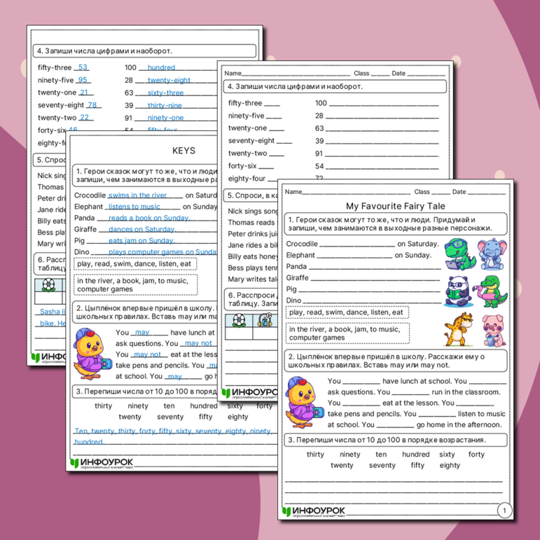Click the Name line on blank numbers worksheet

(296, 75)
